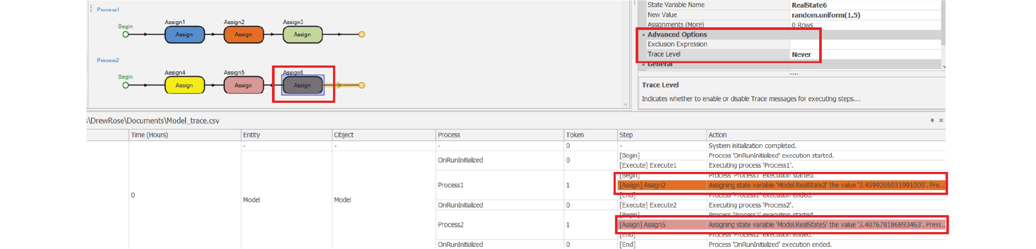The height and width of the screenshot is (249, 1036).
Task: Edit State Variable Name RealState6 field
Action: pyautogui.click(x=865, y=5)
